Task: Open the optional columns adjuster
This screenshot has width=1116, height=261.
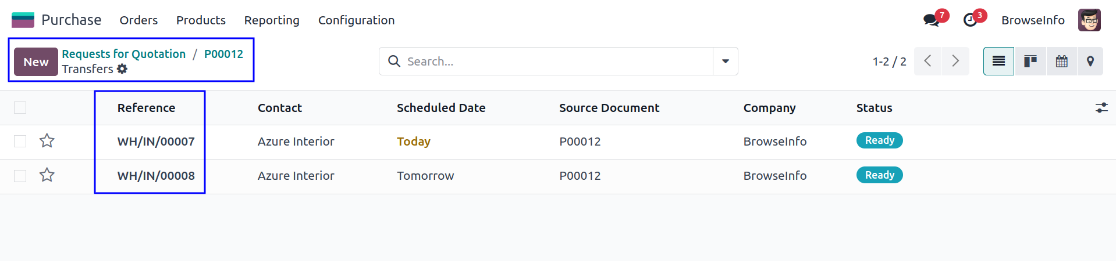Action: (1101, 108)
